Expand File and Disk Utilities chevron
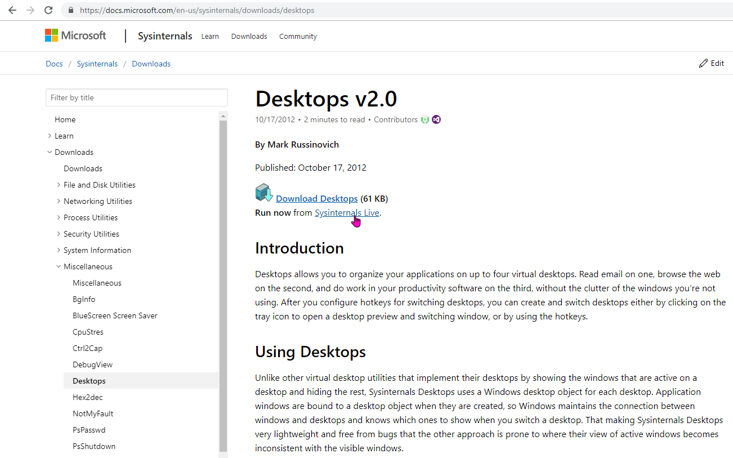This screenshot has width=733, height=458. click(x=59, y=185)
